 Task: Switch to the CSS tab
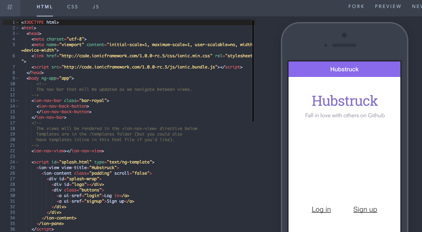[73, 7]
